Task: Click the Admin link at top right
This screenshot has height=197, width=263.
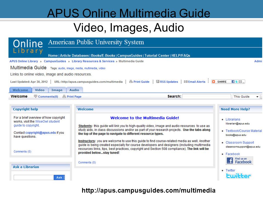Action: [x=258, y=61]
